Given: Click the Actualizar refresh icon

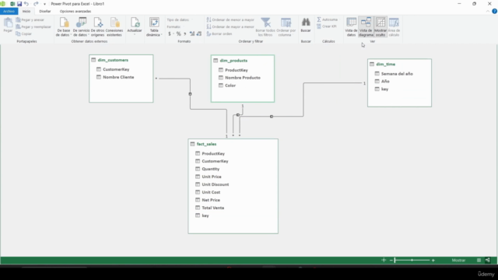Looking at the screenshot, I should click(x=135, y=23).
